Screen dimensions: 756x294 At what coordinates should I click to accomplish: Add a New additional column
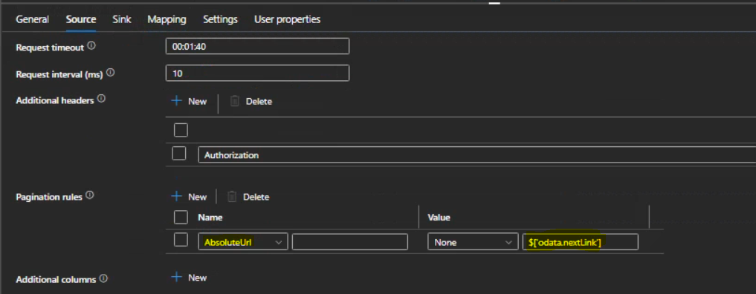[190, 278]
